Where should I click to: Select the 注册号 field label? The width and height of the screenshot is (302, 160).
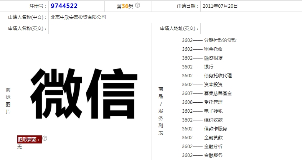pyautogui.click(x=38, y=6)
